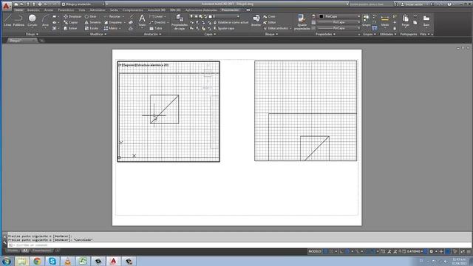
Task: Click the Lineal dimension tool
Action: [x=156, y=16]
